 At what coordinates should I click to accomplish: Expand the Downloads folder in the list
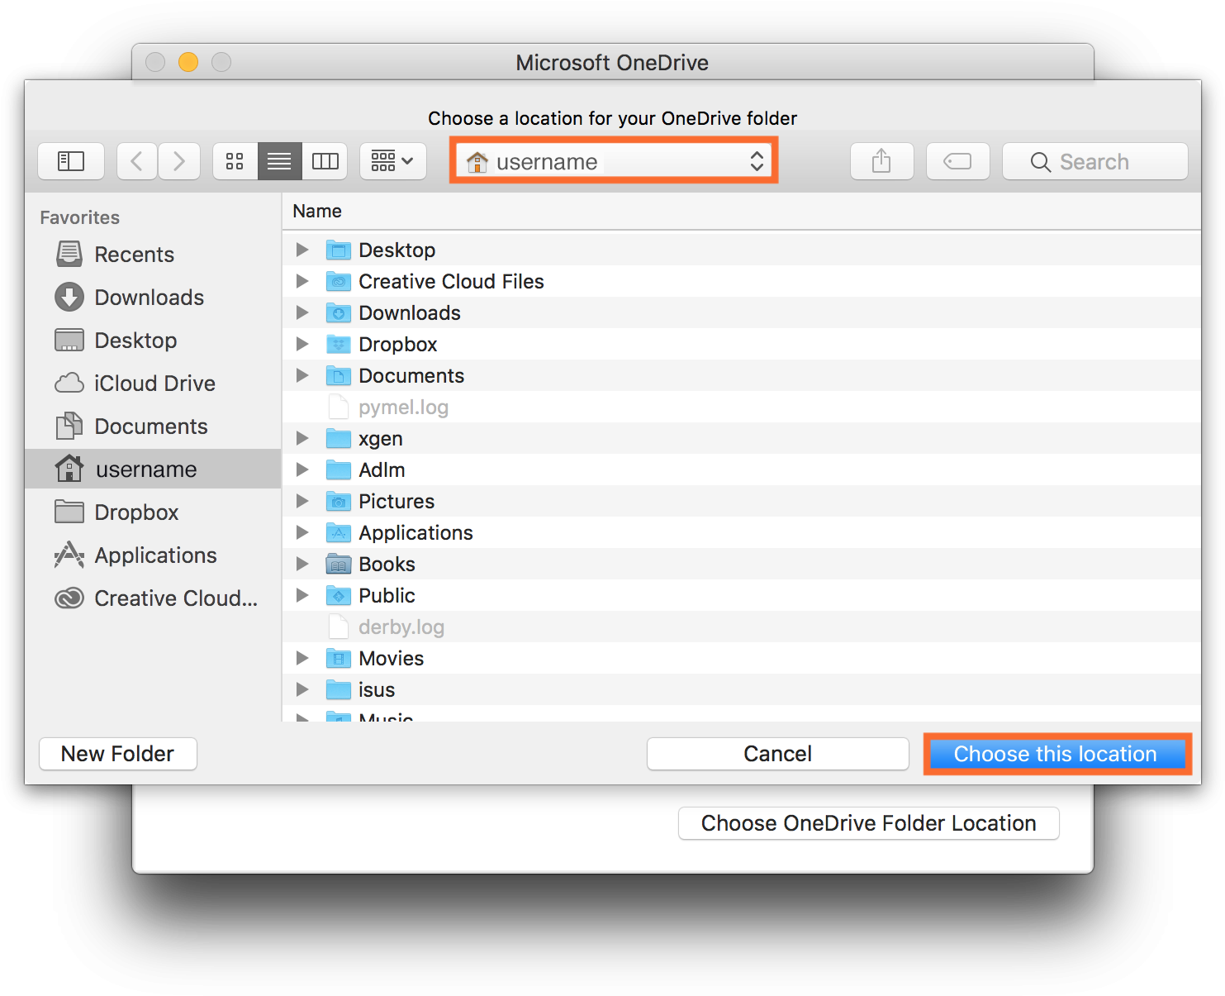(x=302, y=312)
